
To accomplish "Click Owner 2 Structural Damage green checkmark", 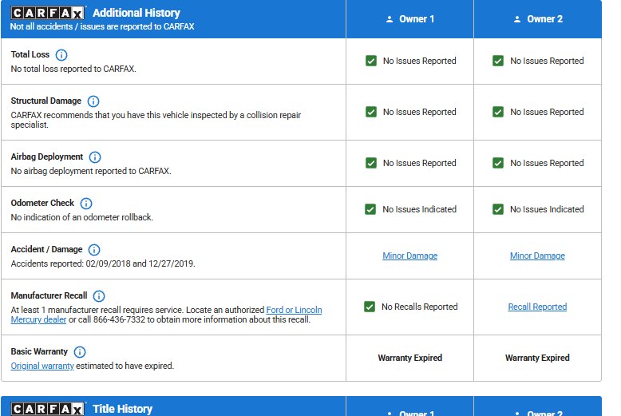I will pyautogui.click(x=498, y=112).
